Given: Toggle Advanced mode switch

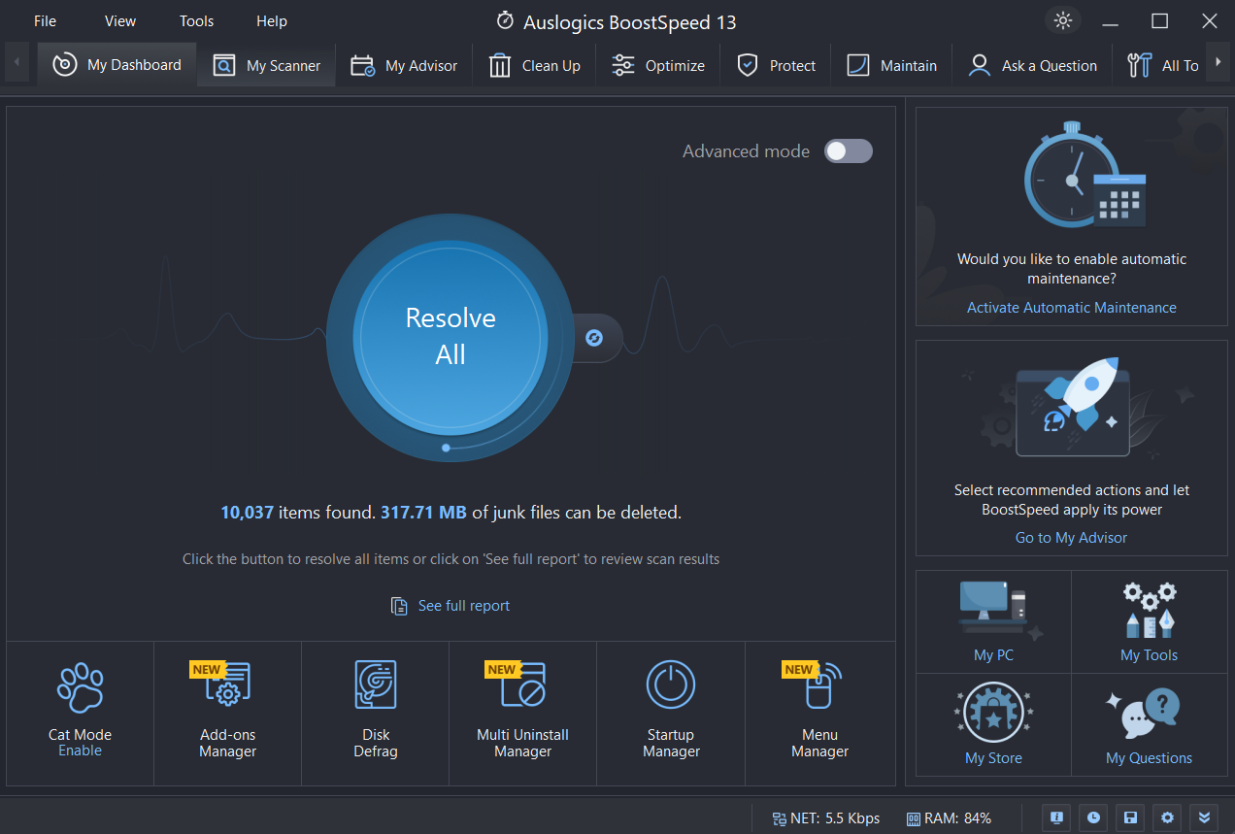Looking at the screenshot, I should pos(849,150).
